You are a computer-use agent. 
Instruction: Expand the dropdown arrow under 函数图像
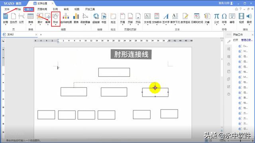[x=85, y=25]
